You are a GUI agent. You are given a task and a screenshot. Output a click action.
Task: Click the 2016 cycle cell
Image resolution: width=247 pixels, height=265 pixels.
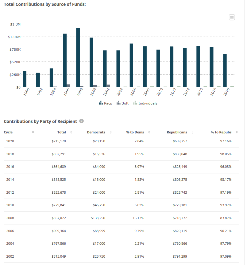(10, 167)
